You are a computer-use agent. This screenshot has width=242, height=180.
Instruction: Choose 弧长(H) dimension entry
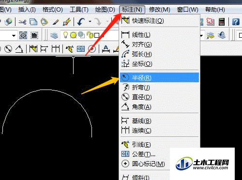[x=159, y=54]
